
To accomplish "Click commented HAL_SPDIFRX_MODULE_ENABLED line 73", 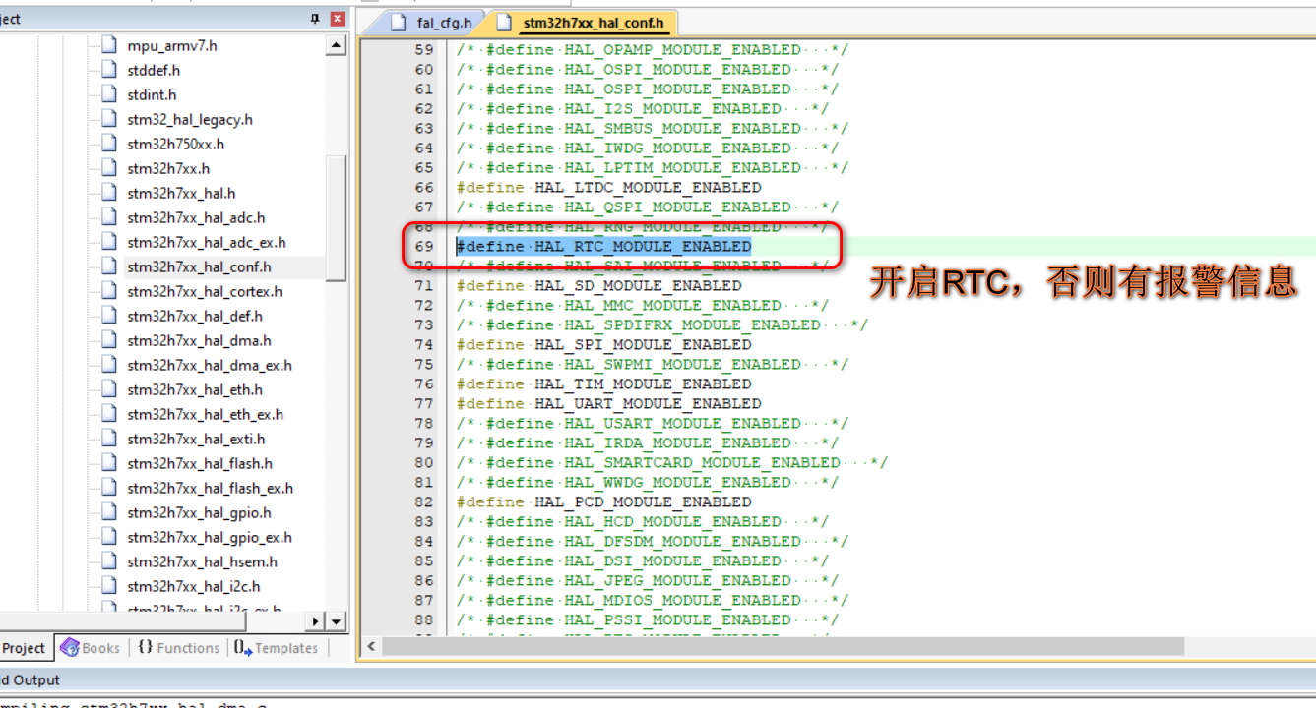I will 662,324.
